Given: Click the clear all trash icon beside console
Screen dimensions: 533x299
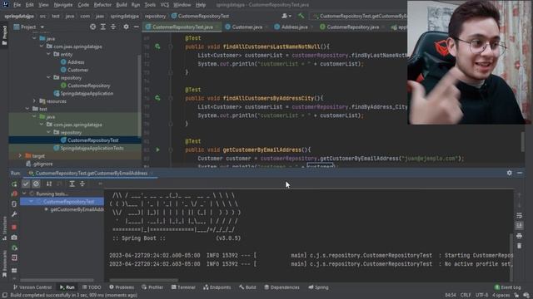Looking at the screenshot, I should [x=519, y=246].
